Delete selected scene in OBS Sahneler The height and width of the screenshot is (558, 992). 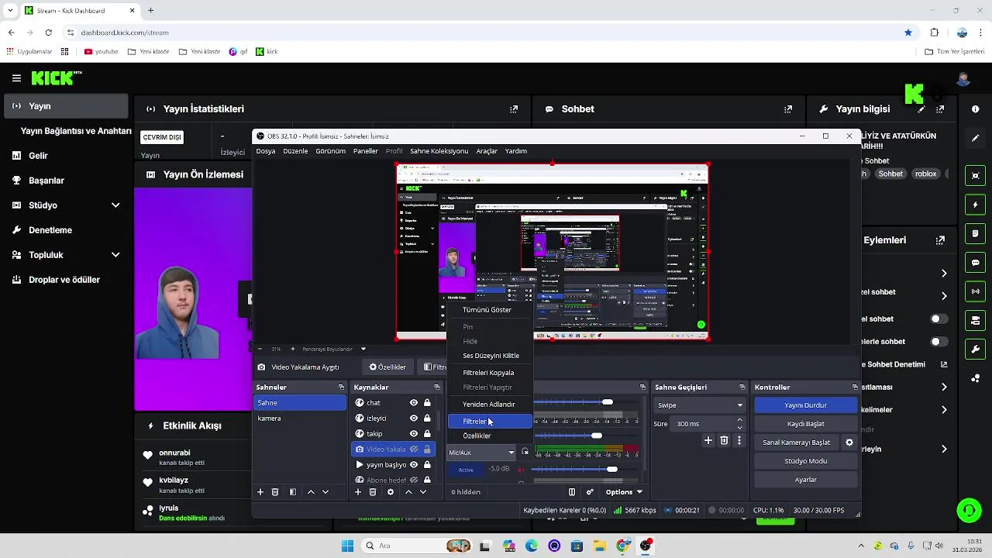coord(275,492)
